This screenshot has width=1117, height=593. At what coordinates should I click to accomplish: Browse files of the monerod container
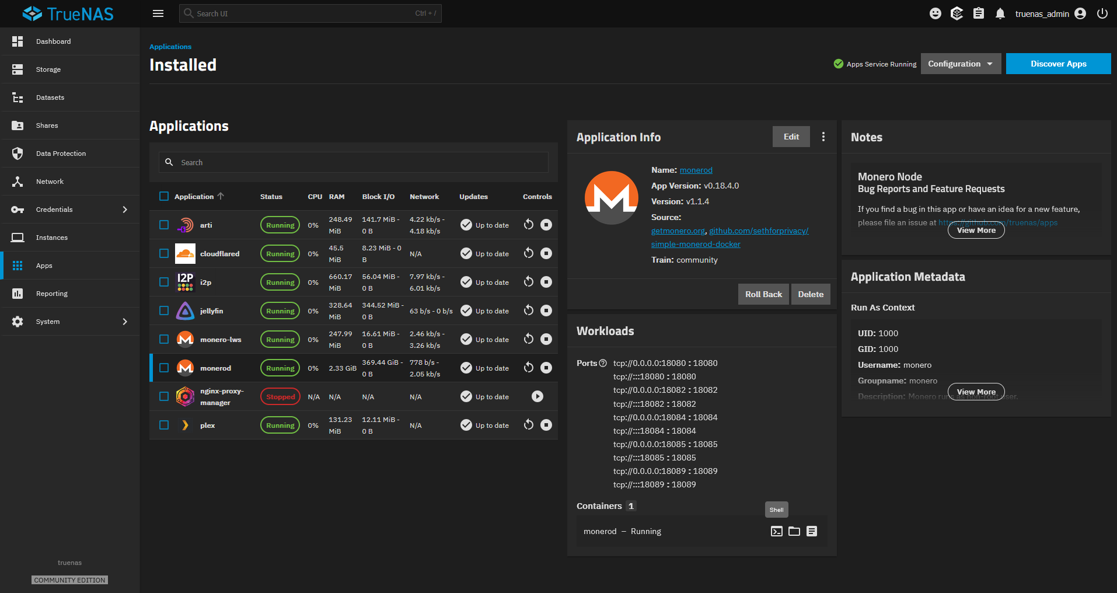[794, 531]
